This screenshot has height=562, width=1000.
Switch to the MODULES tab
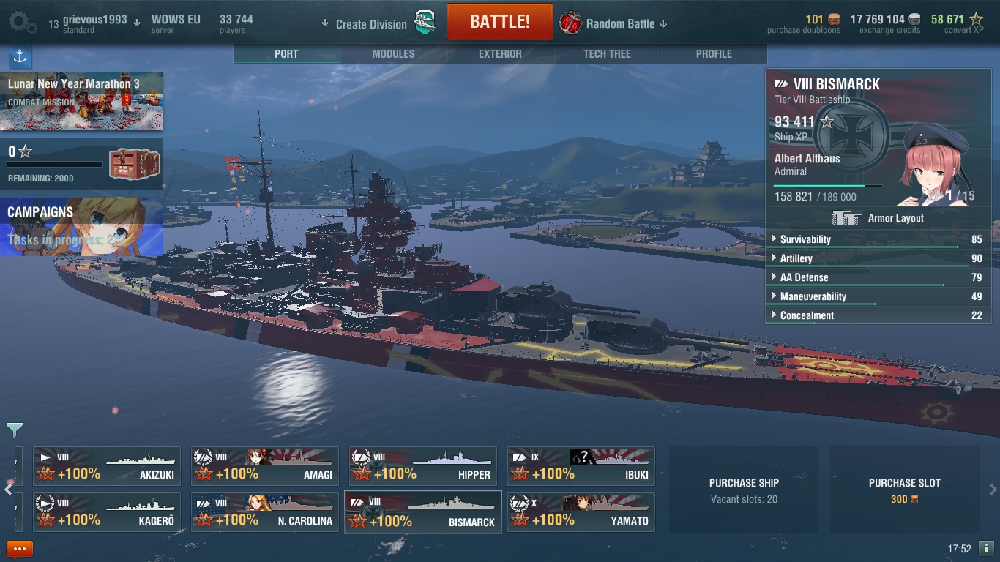click(393, 54)
